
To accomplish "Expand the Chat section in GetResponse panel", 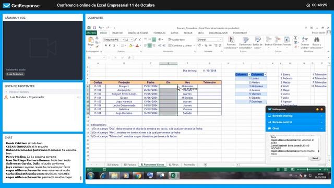I will pos(295,128).
